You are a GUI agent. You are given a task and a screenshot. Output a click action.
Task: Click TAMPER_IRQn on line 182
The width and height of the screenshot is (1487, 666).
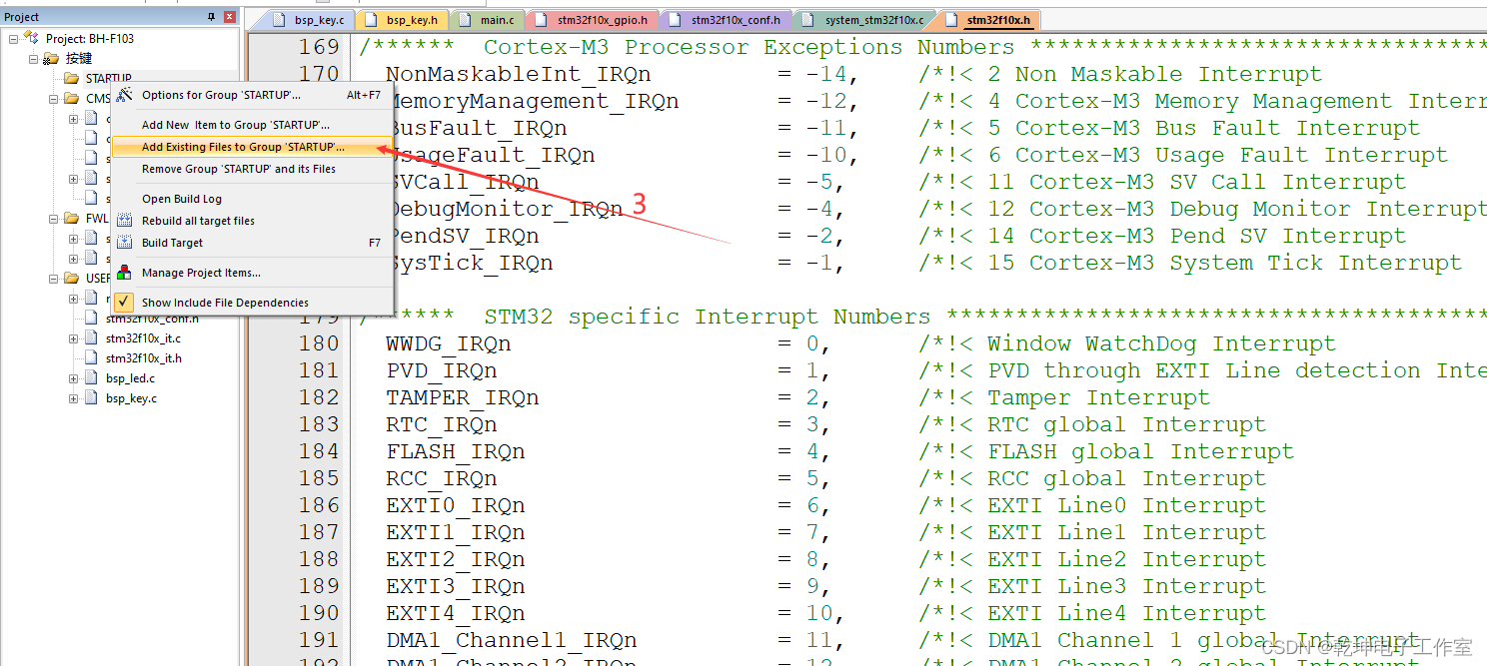pos(463,397)
